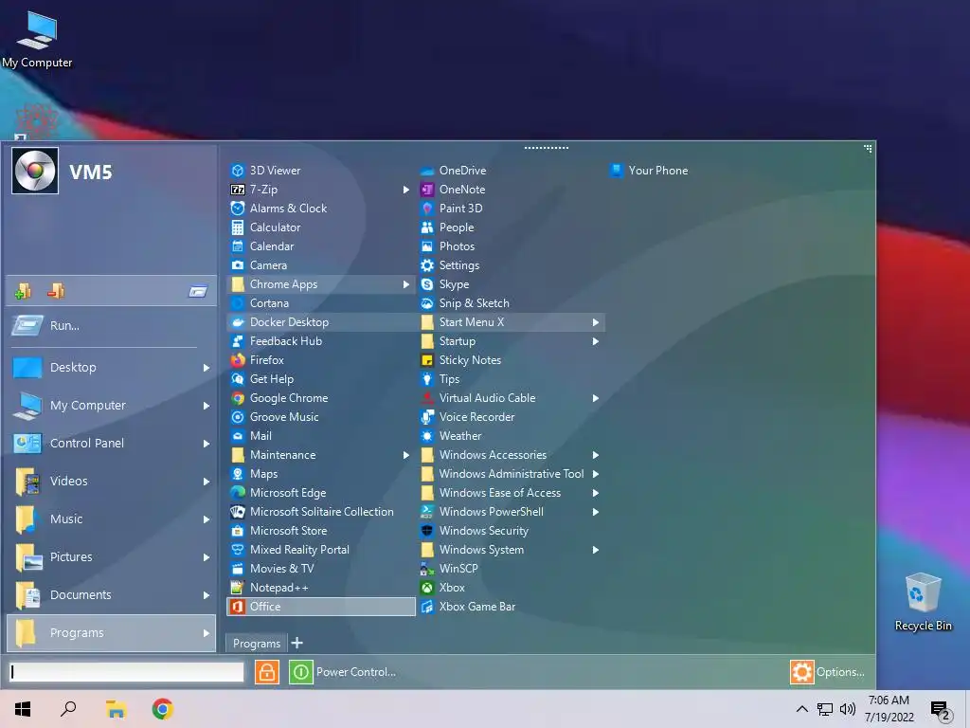Screen dimensions: 970x728
Task: Open taskbar search magnifier icon
Action: tap(68, 709)
